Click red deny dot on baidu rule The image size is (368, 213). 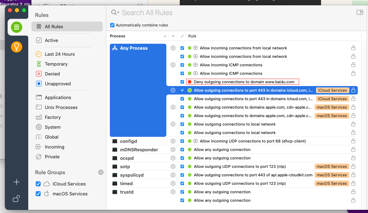click(190, 82)
